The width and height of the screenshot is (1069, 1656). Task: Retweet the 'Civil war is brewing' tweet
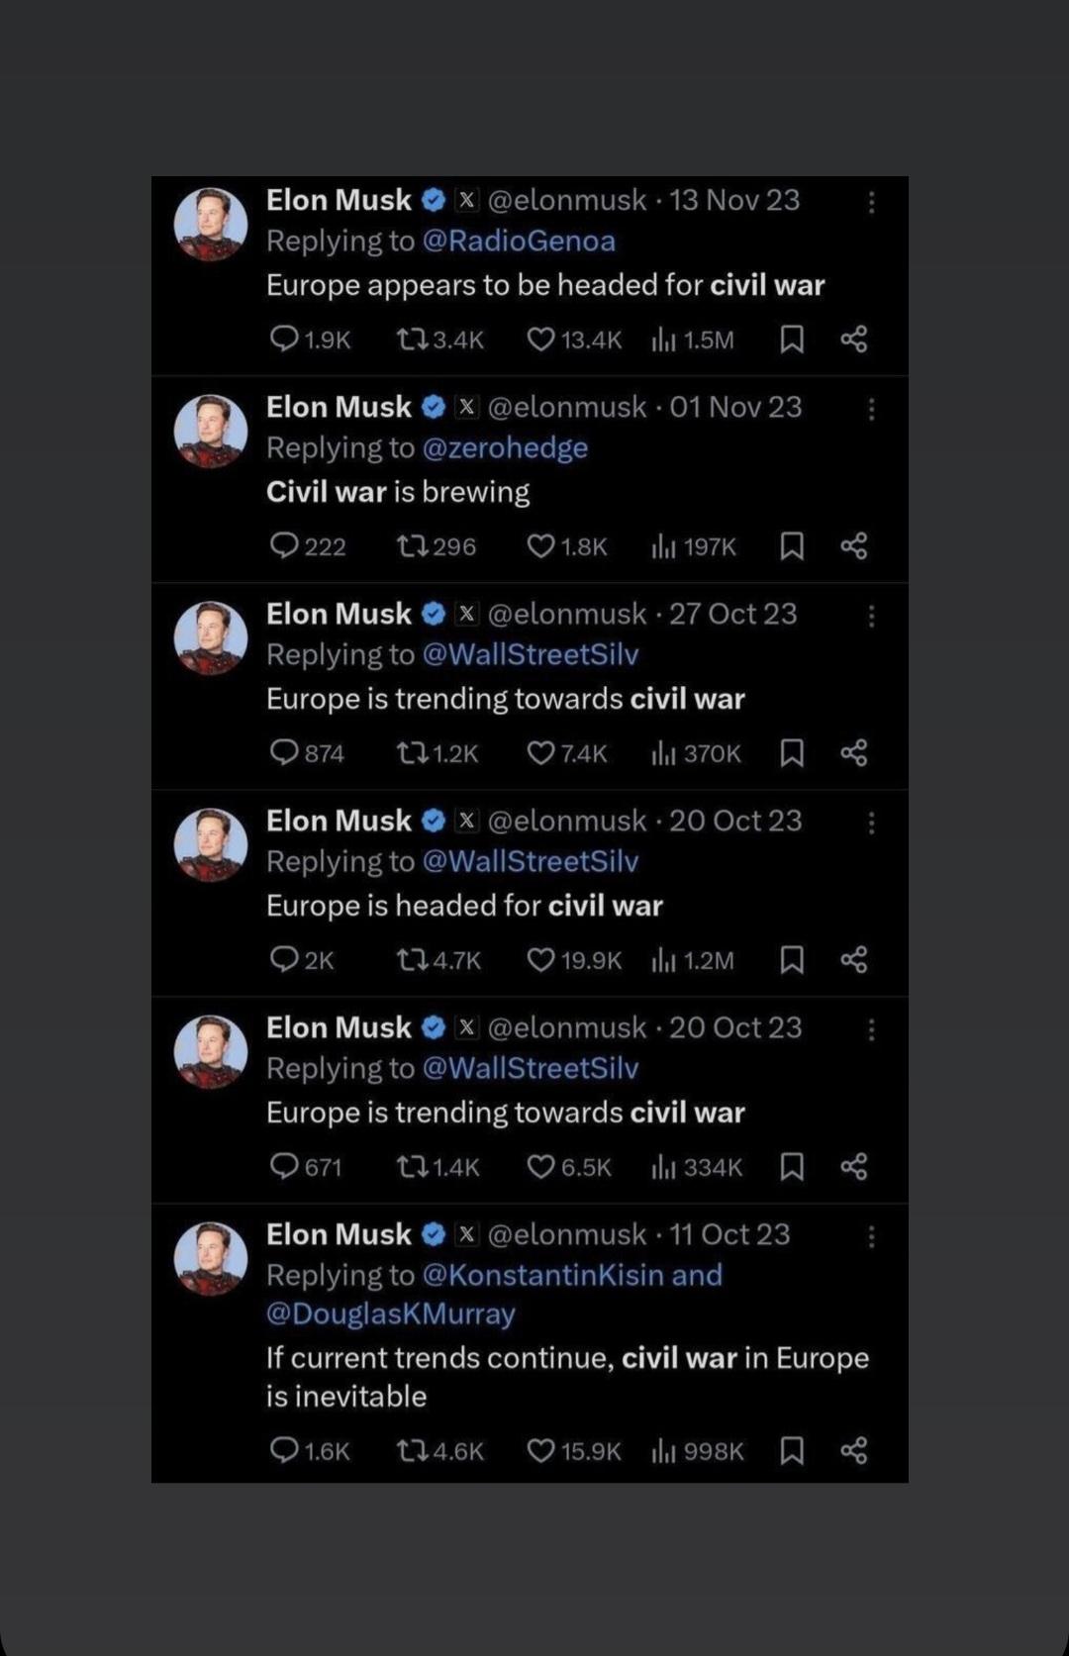pos(411,546)
